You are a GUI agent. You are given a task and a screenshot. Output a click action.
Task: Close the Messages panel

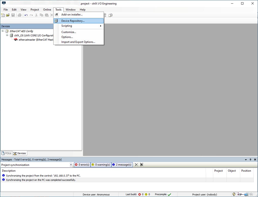[x=255, y=160]
